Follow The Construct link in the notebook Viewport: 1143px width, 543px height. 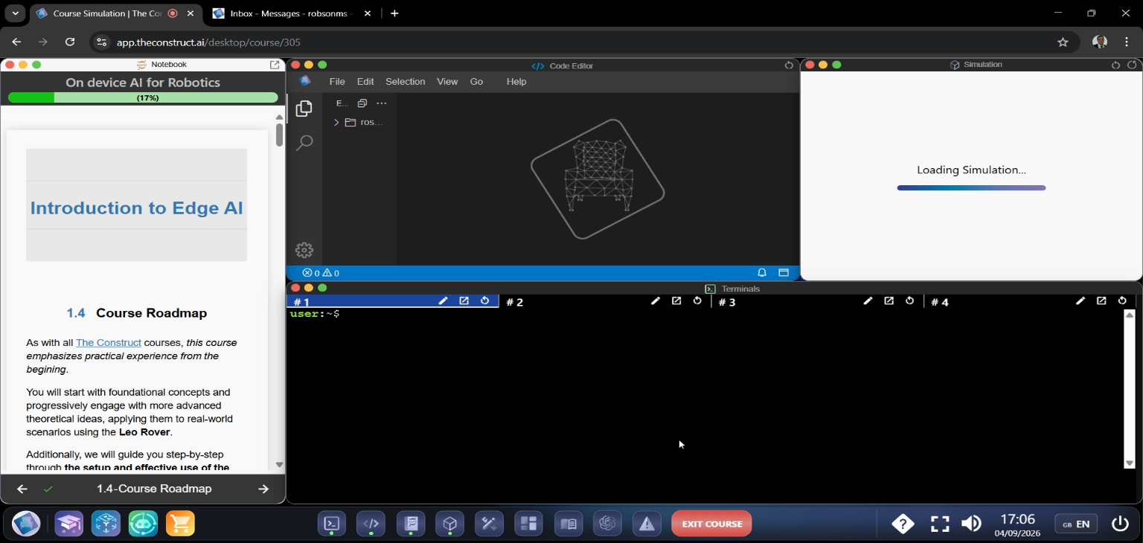point(109,343)
